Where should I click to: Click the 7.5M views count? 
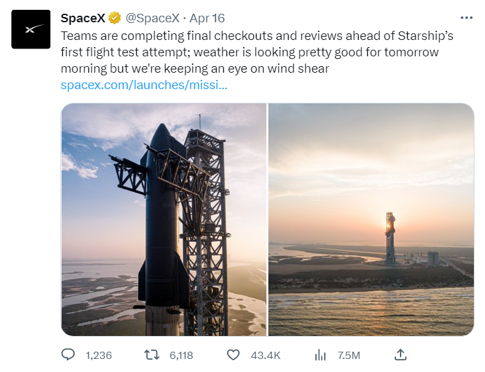click(348, 355)
